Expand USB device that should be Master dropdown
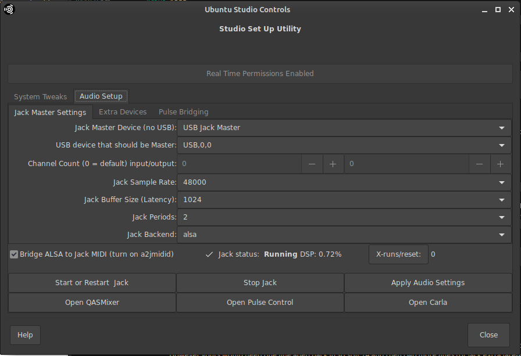521x356 pixels. (344, 145)
